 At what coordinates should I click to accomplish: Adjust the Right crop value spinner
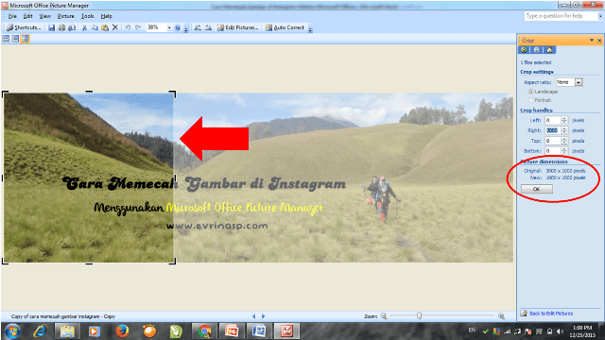tap(564, 130)
